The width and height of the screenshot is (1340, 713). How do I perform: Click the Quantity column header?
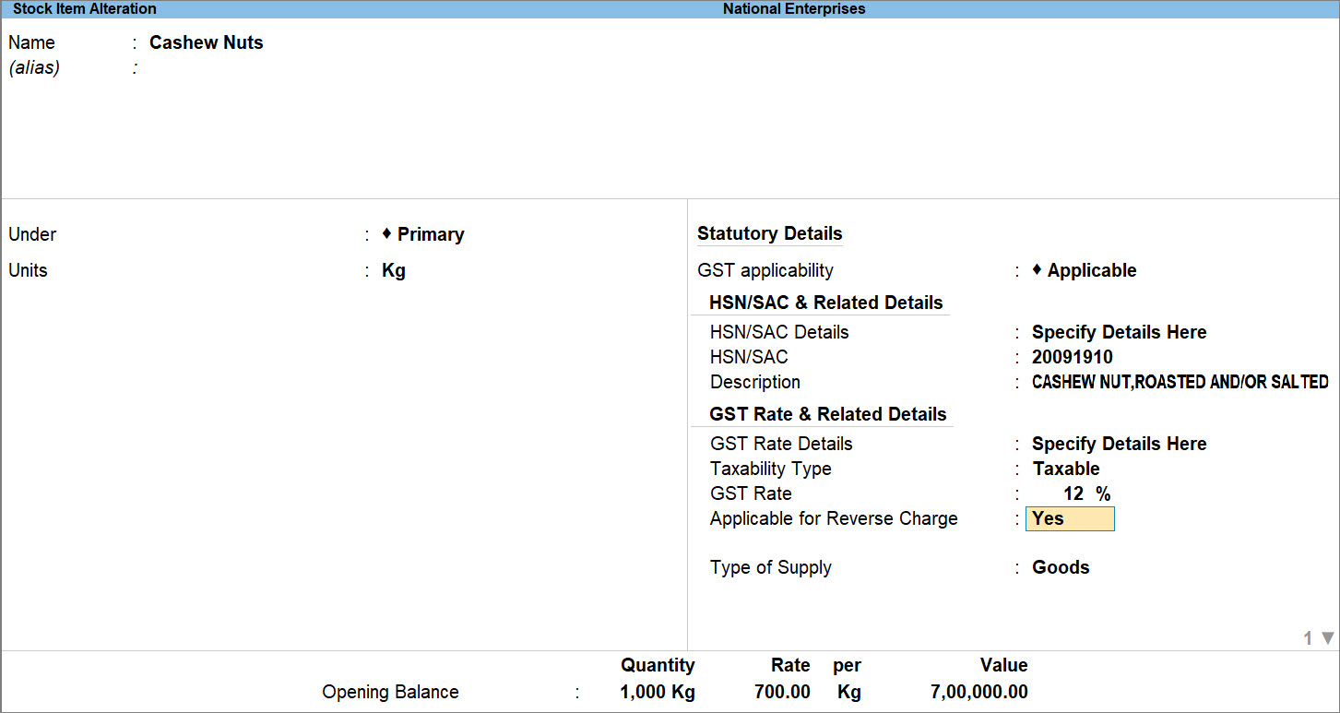pos(658,665)
